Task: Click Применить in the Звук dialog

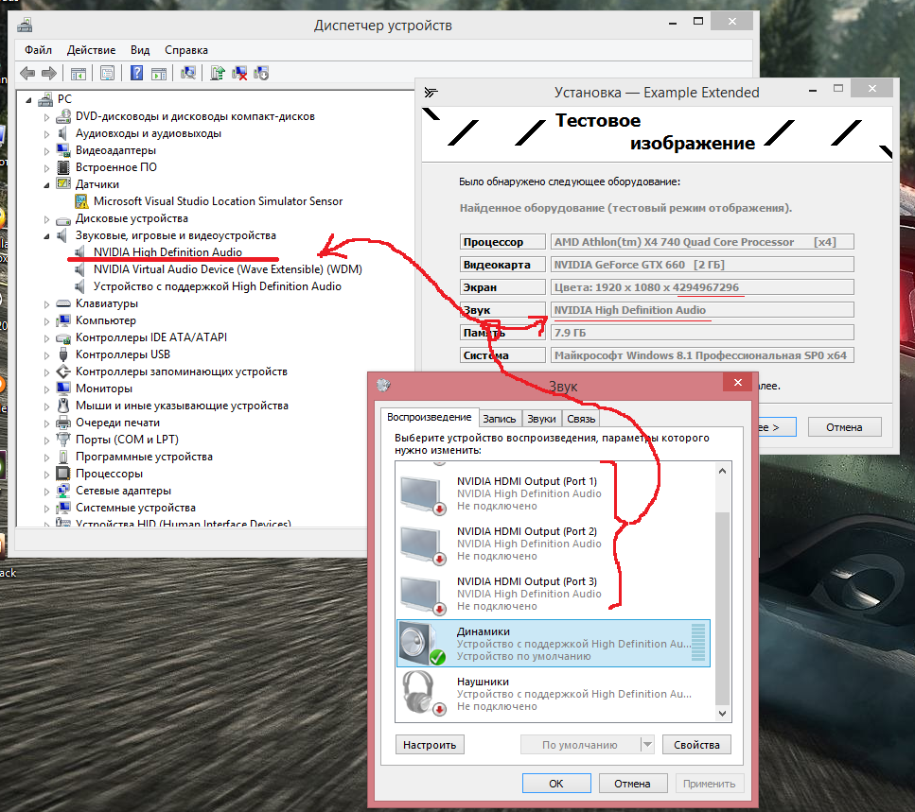Action: point(709,784)
